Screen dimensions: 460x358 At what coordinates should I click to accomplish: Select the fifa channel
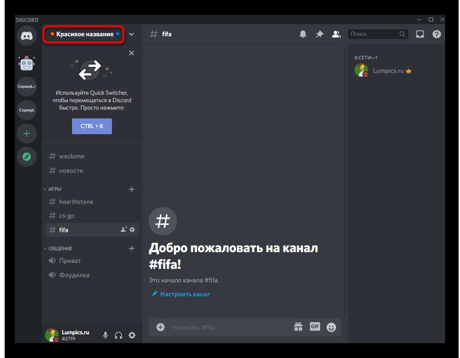pyautogui.click(x=92, y=229)
